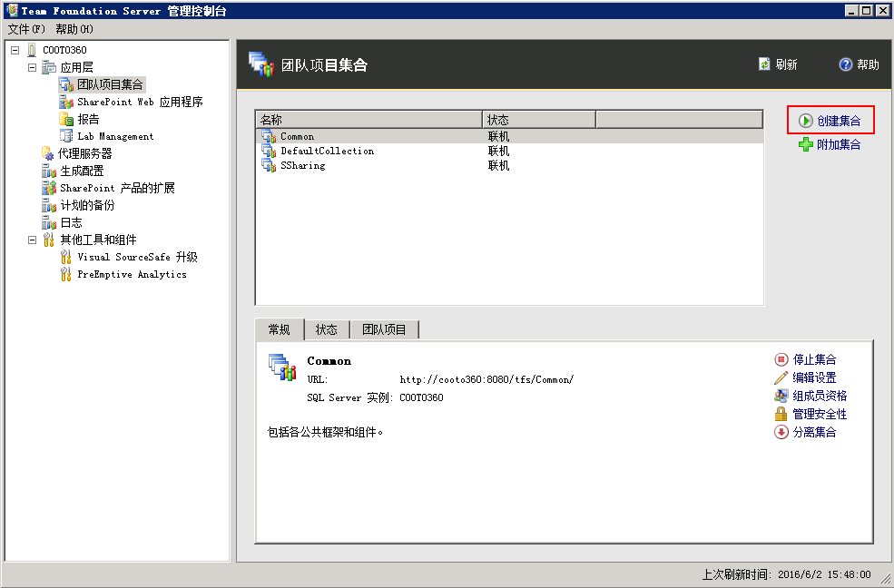Image resolution: width=894 pixels, height=588 pixels.
Task: Select the DefaultCollection row name
Action: click(x=328, y=151)
